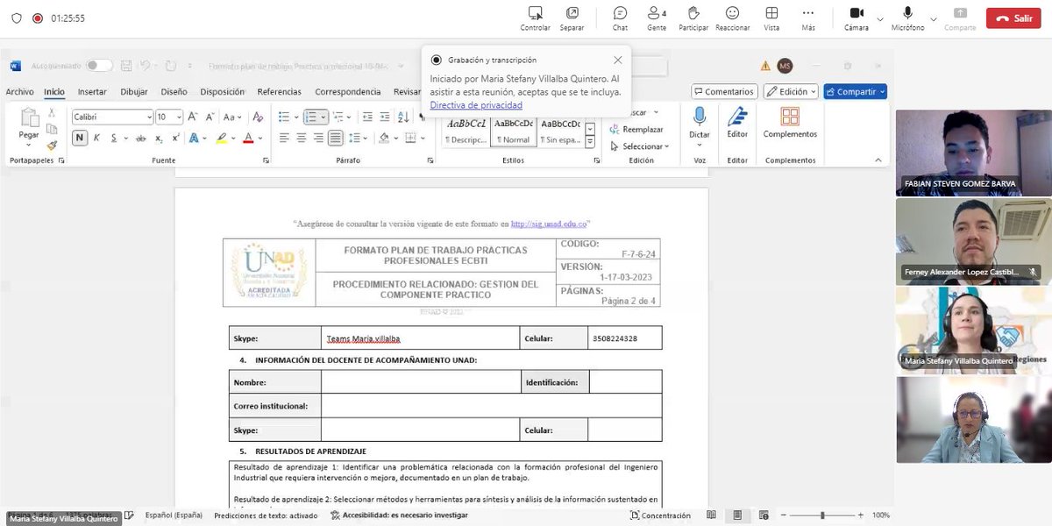Collapse the Word ribbon chevron
Screen dimensions: 1052x526
pos(878,160)
